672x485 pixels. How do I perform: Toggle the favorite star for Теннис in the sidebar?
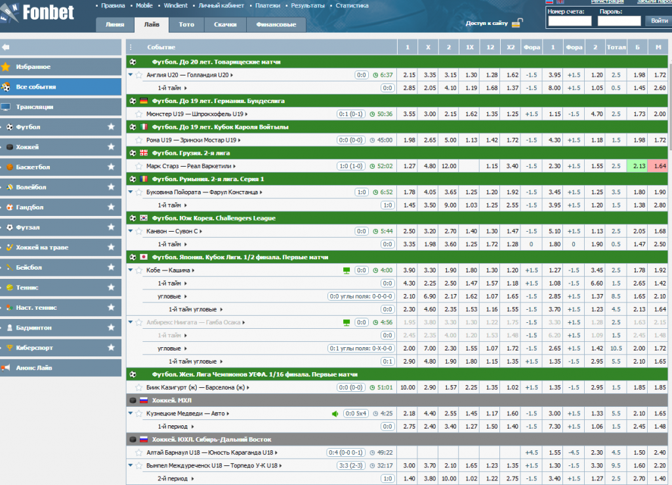pos(112,287)
